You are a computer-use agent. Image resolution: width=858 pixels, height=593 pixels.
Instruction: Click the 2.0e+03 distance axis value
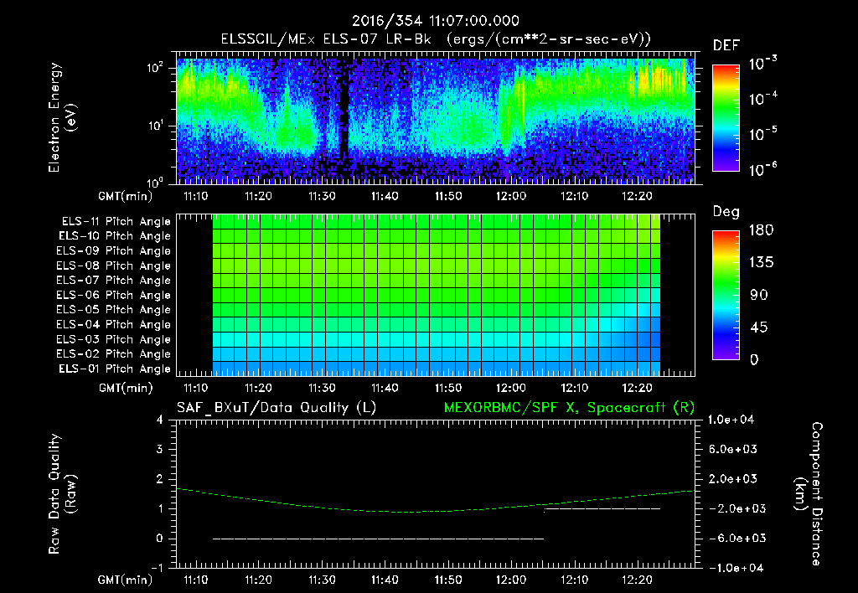coord(733,478)
